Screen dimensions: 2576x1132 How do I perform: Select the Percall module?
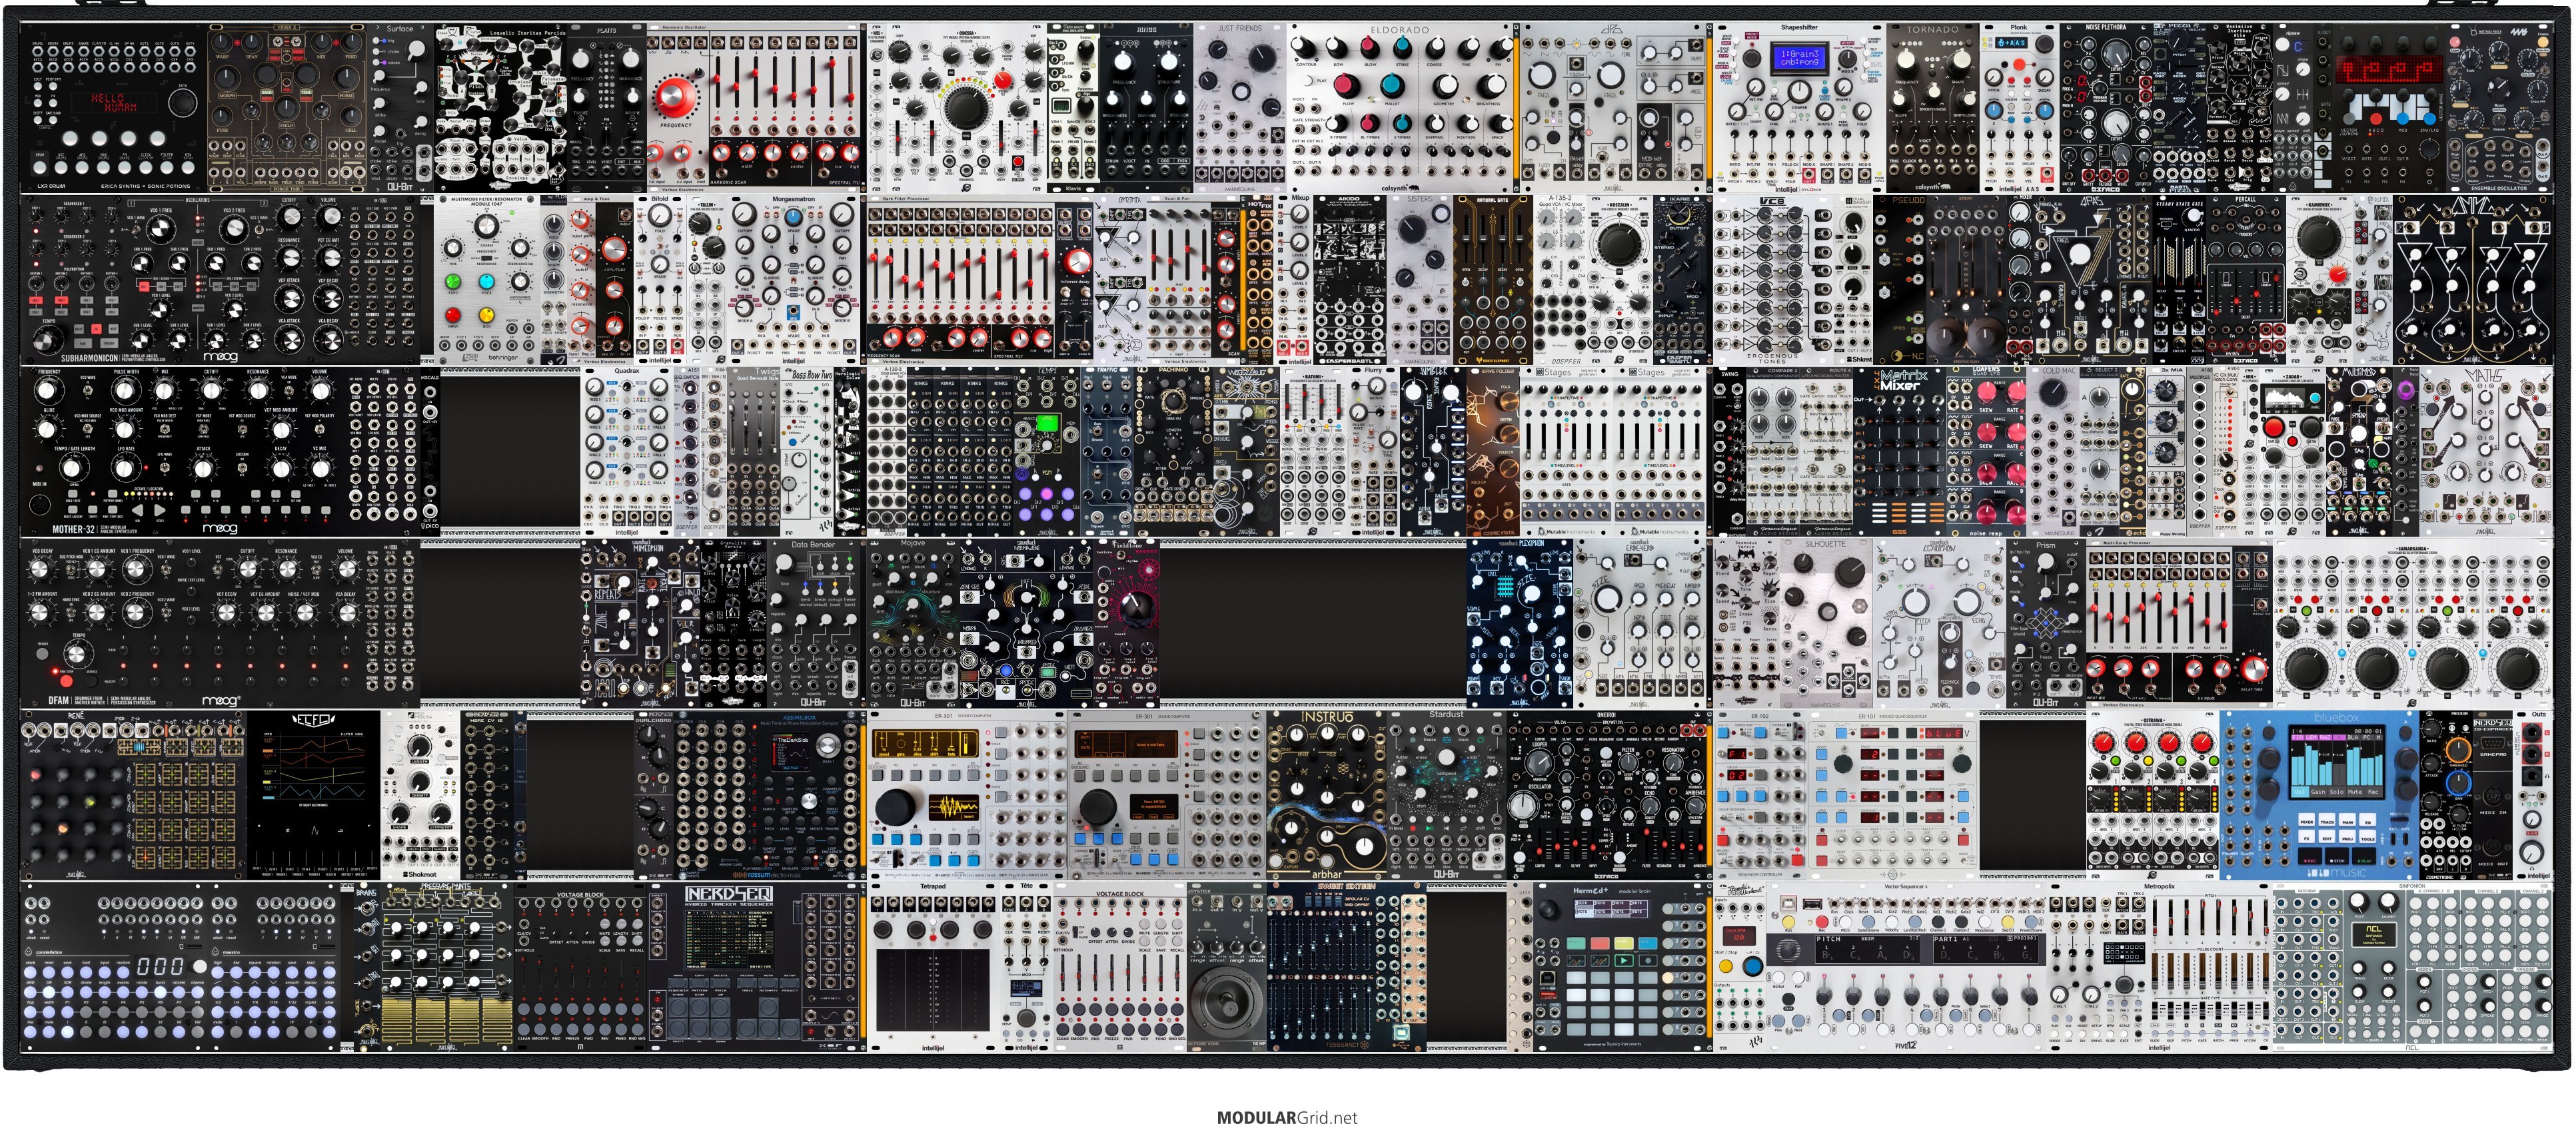tap(2245, 280)
